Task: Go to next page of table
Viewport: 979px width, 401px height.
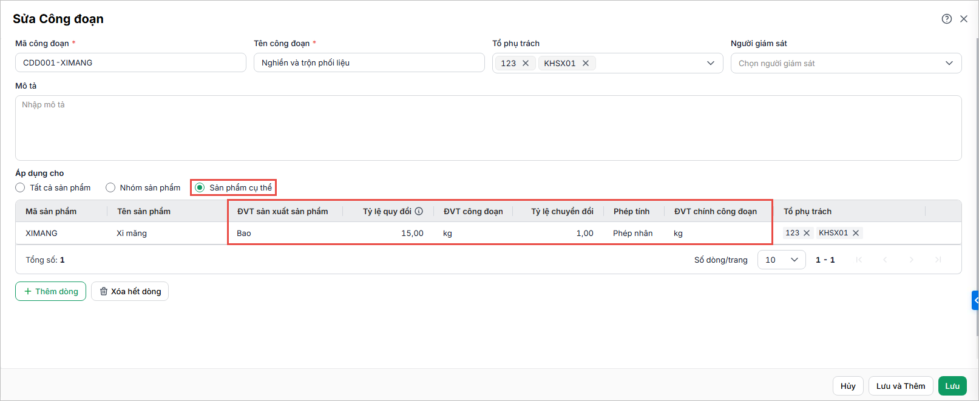Action: [x=911, y=260]
